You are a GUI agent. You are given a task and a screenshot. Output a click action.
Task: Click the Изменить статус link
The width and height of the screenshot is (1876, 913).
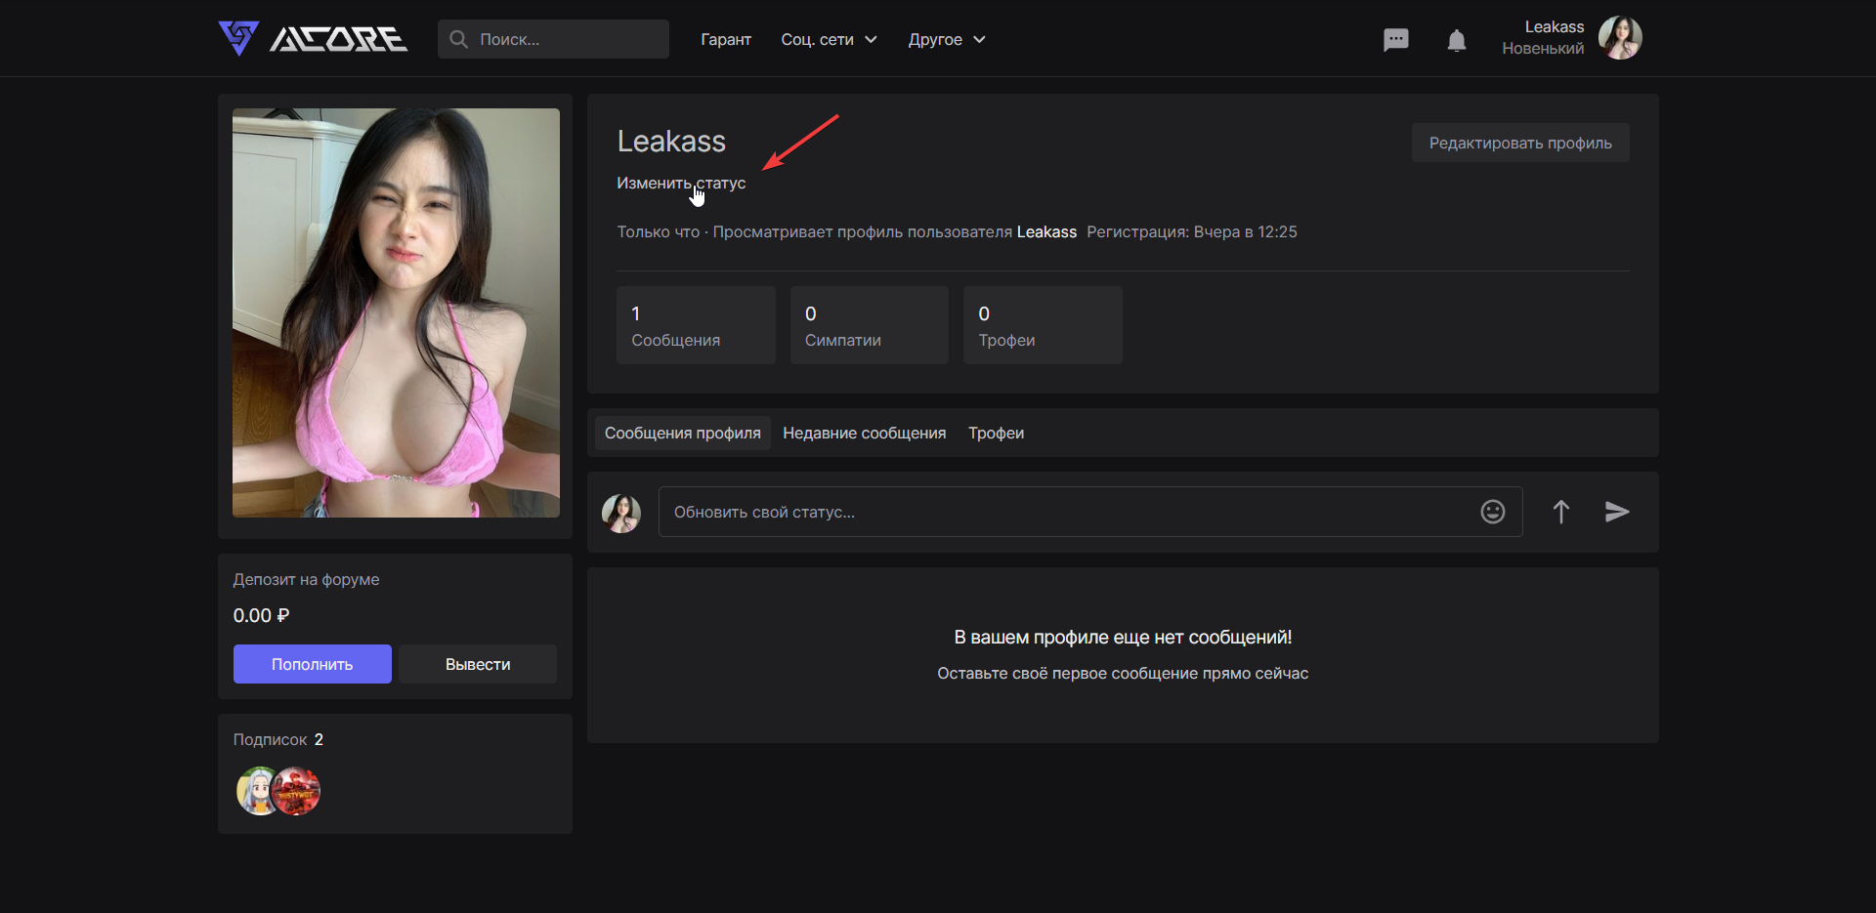[680, 183]
